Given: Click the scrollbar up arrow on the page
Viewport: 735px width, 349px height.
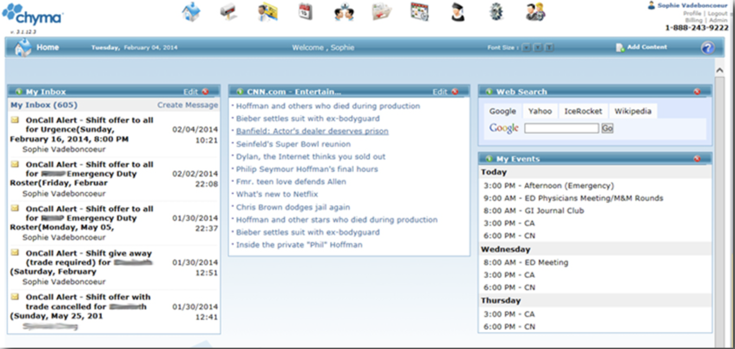Looking at the screenshot, I should tap(720, 70).
